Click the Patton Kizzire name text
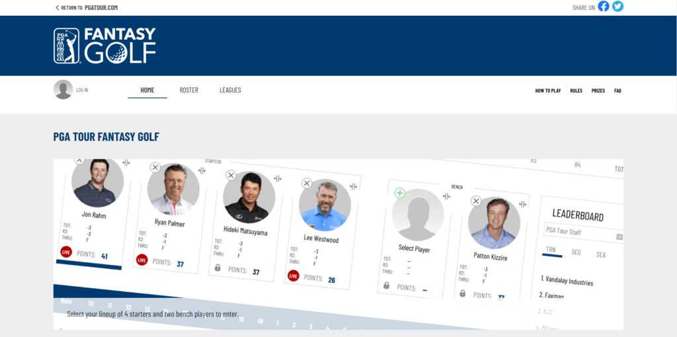The width and height of the screenshot is (677, 337). tap(490, 256)
